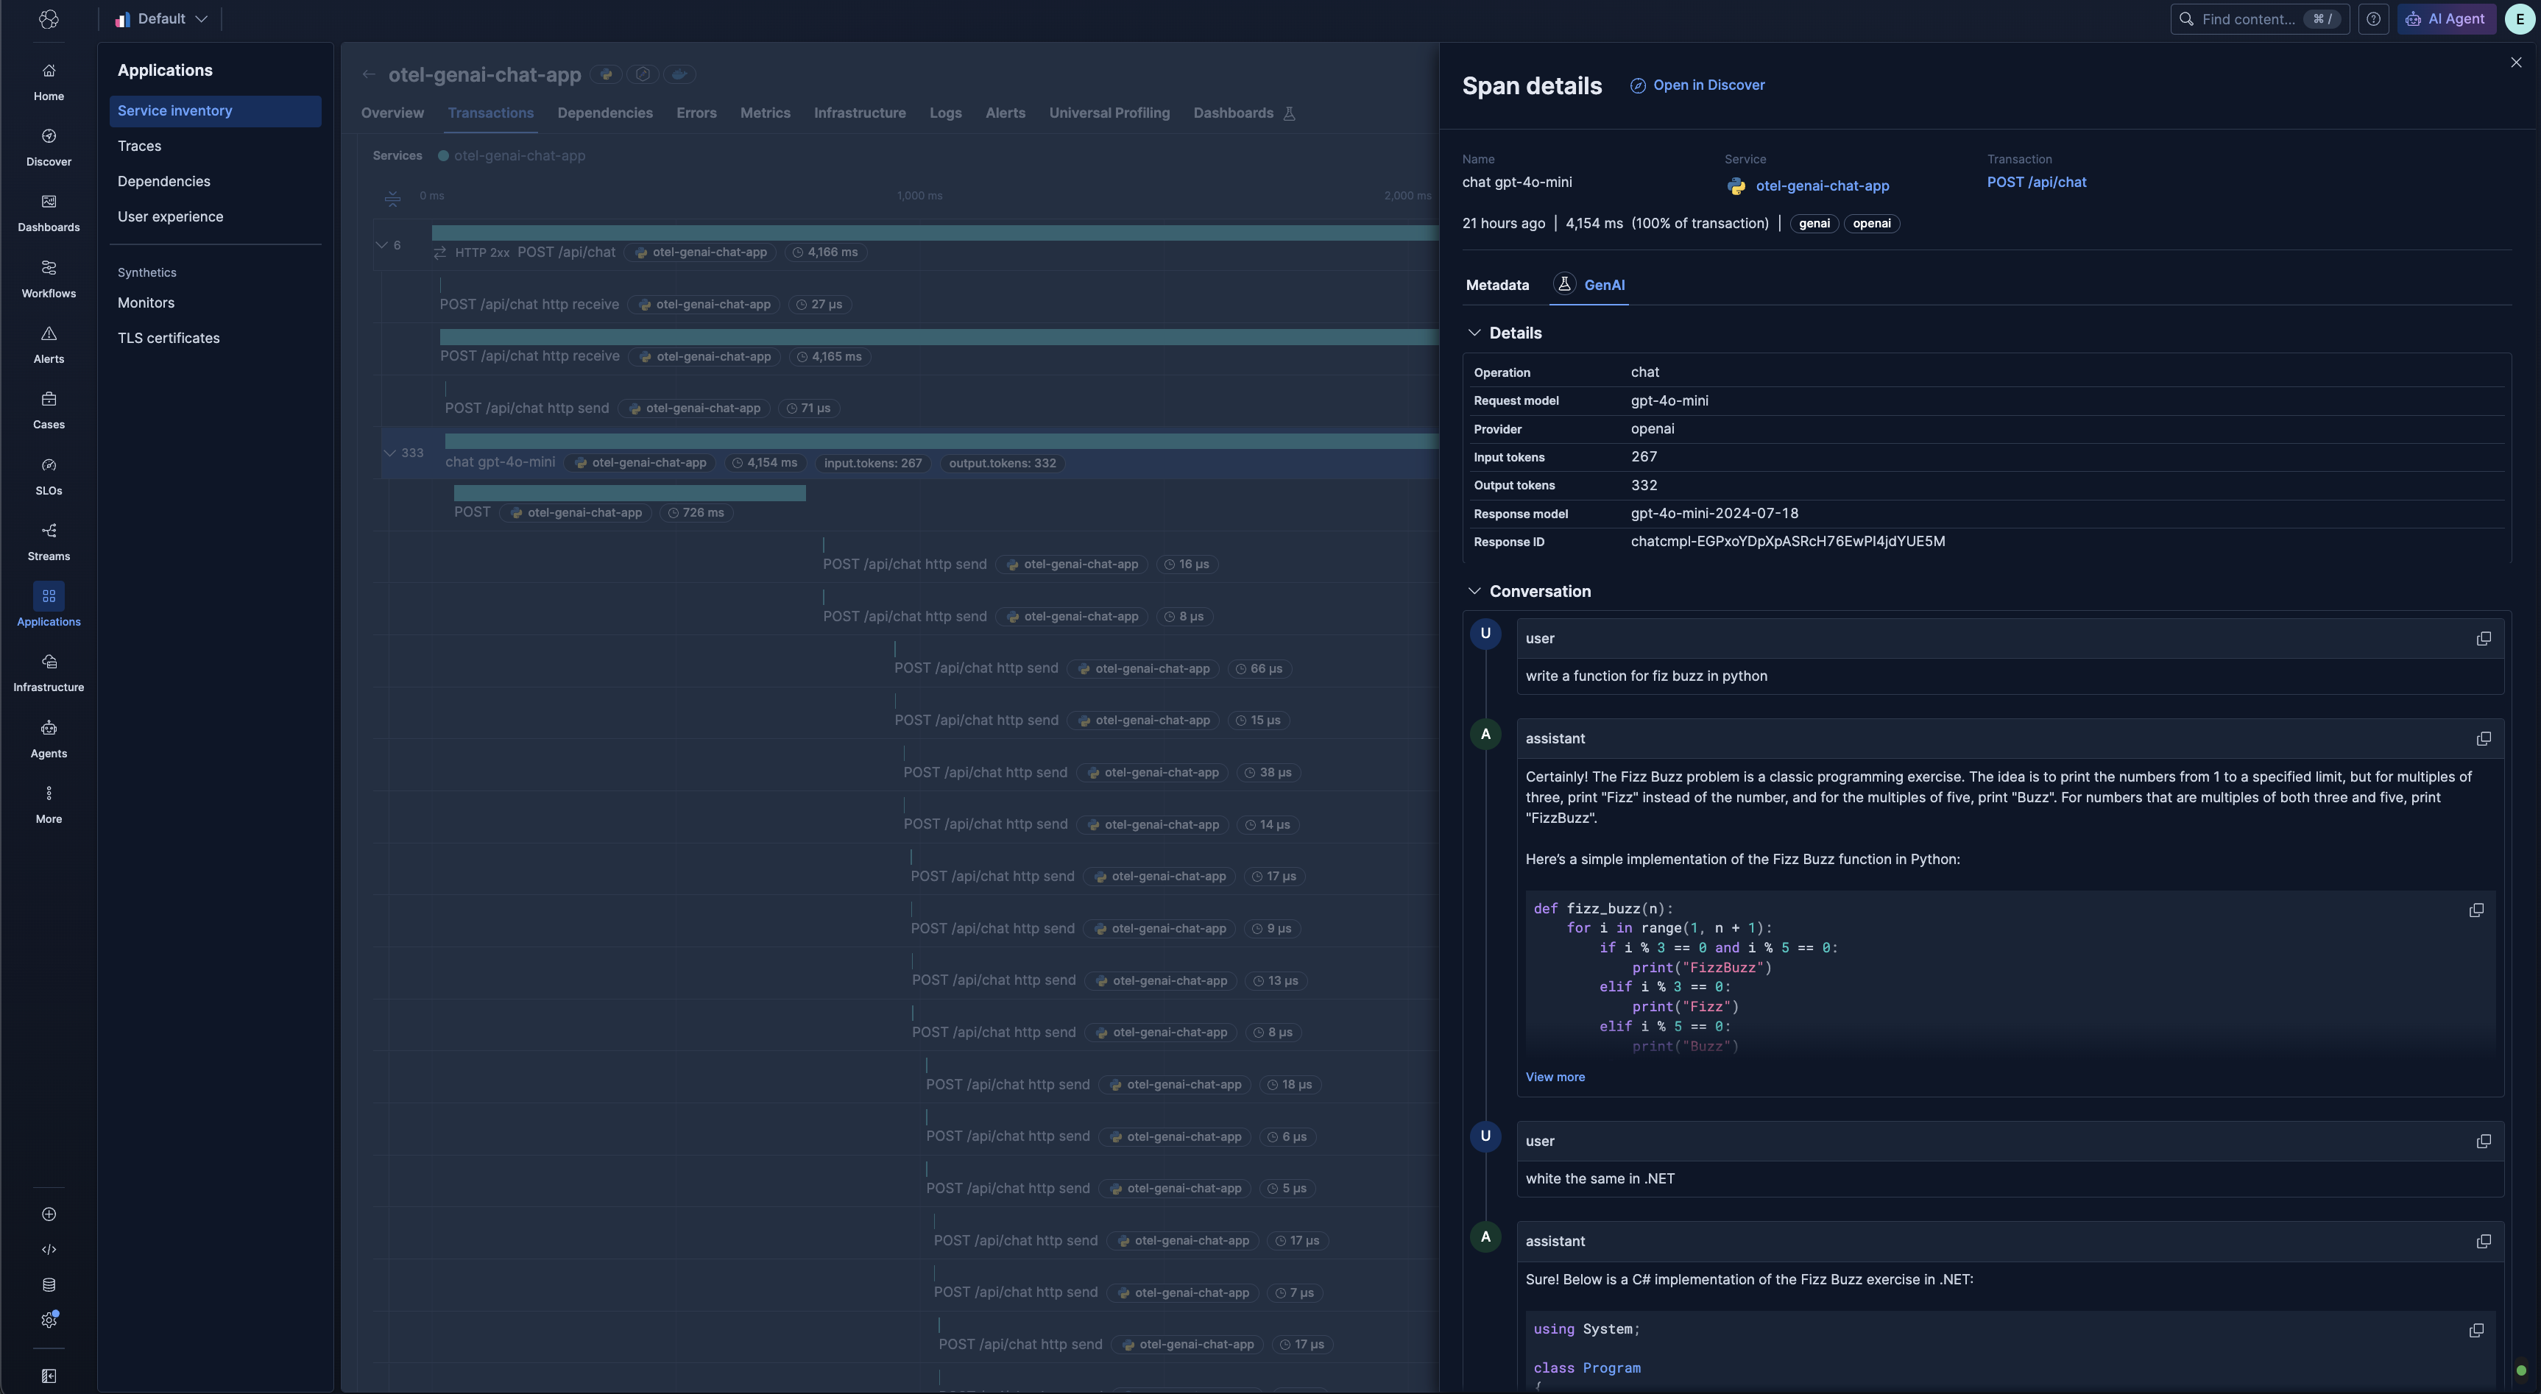
Task: Open the data management database icon
Action: point(49,1284)
